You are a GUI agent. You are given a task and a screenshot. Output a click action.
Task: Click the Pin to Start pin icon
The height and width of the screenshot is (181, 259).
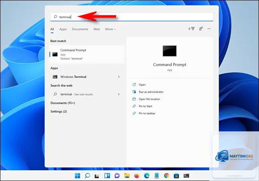134,106
